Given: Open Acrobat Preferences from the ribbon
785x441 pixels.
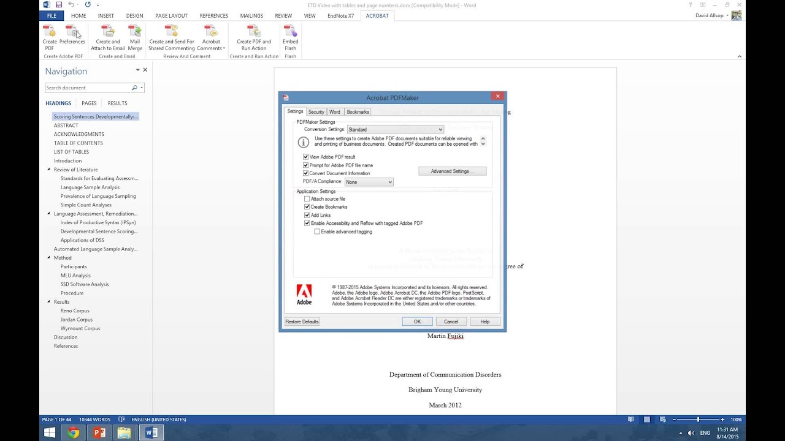Looking at the screenshot, I should click(x=72, y=35).
